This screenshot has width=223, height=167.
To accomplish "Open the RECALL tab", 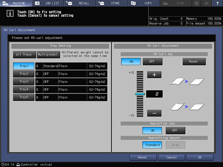I will coord(80,3).
